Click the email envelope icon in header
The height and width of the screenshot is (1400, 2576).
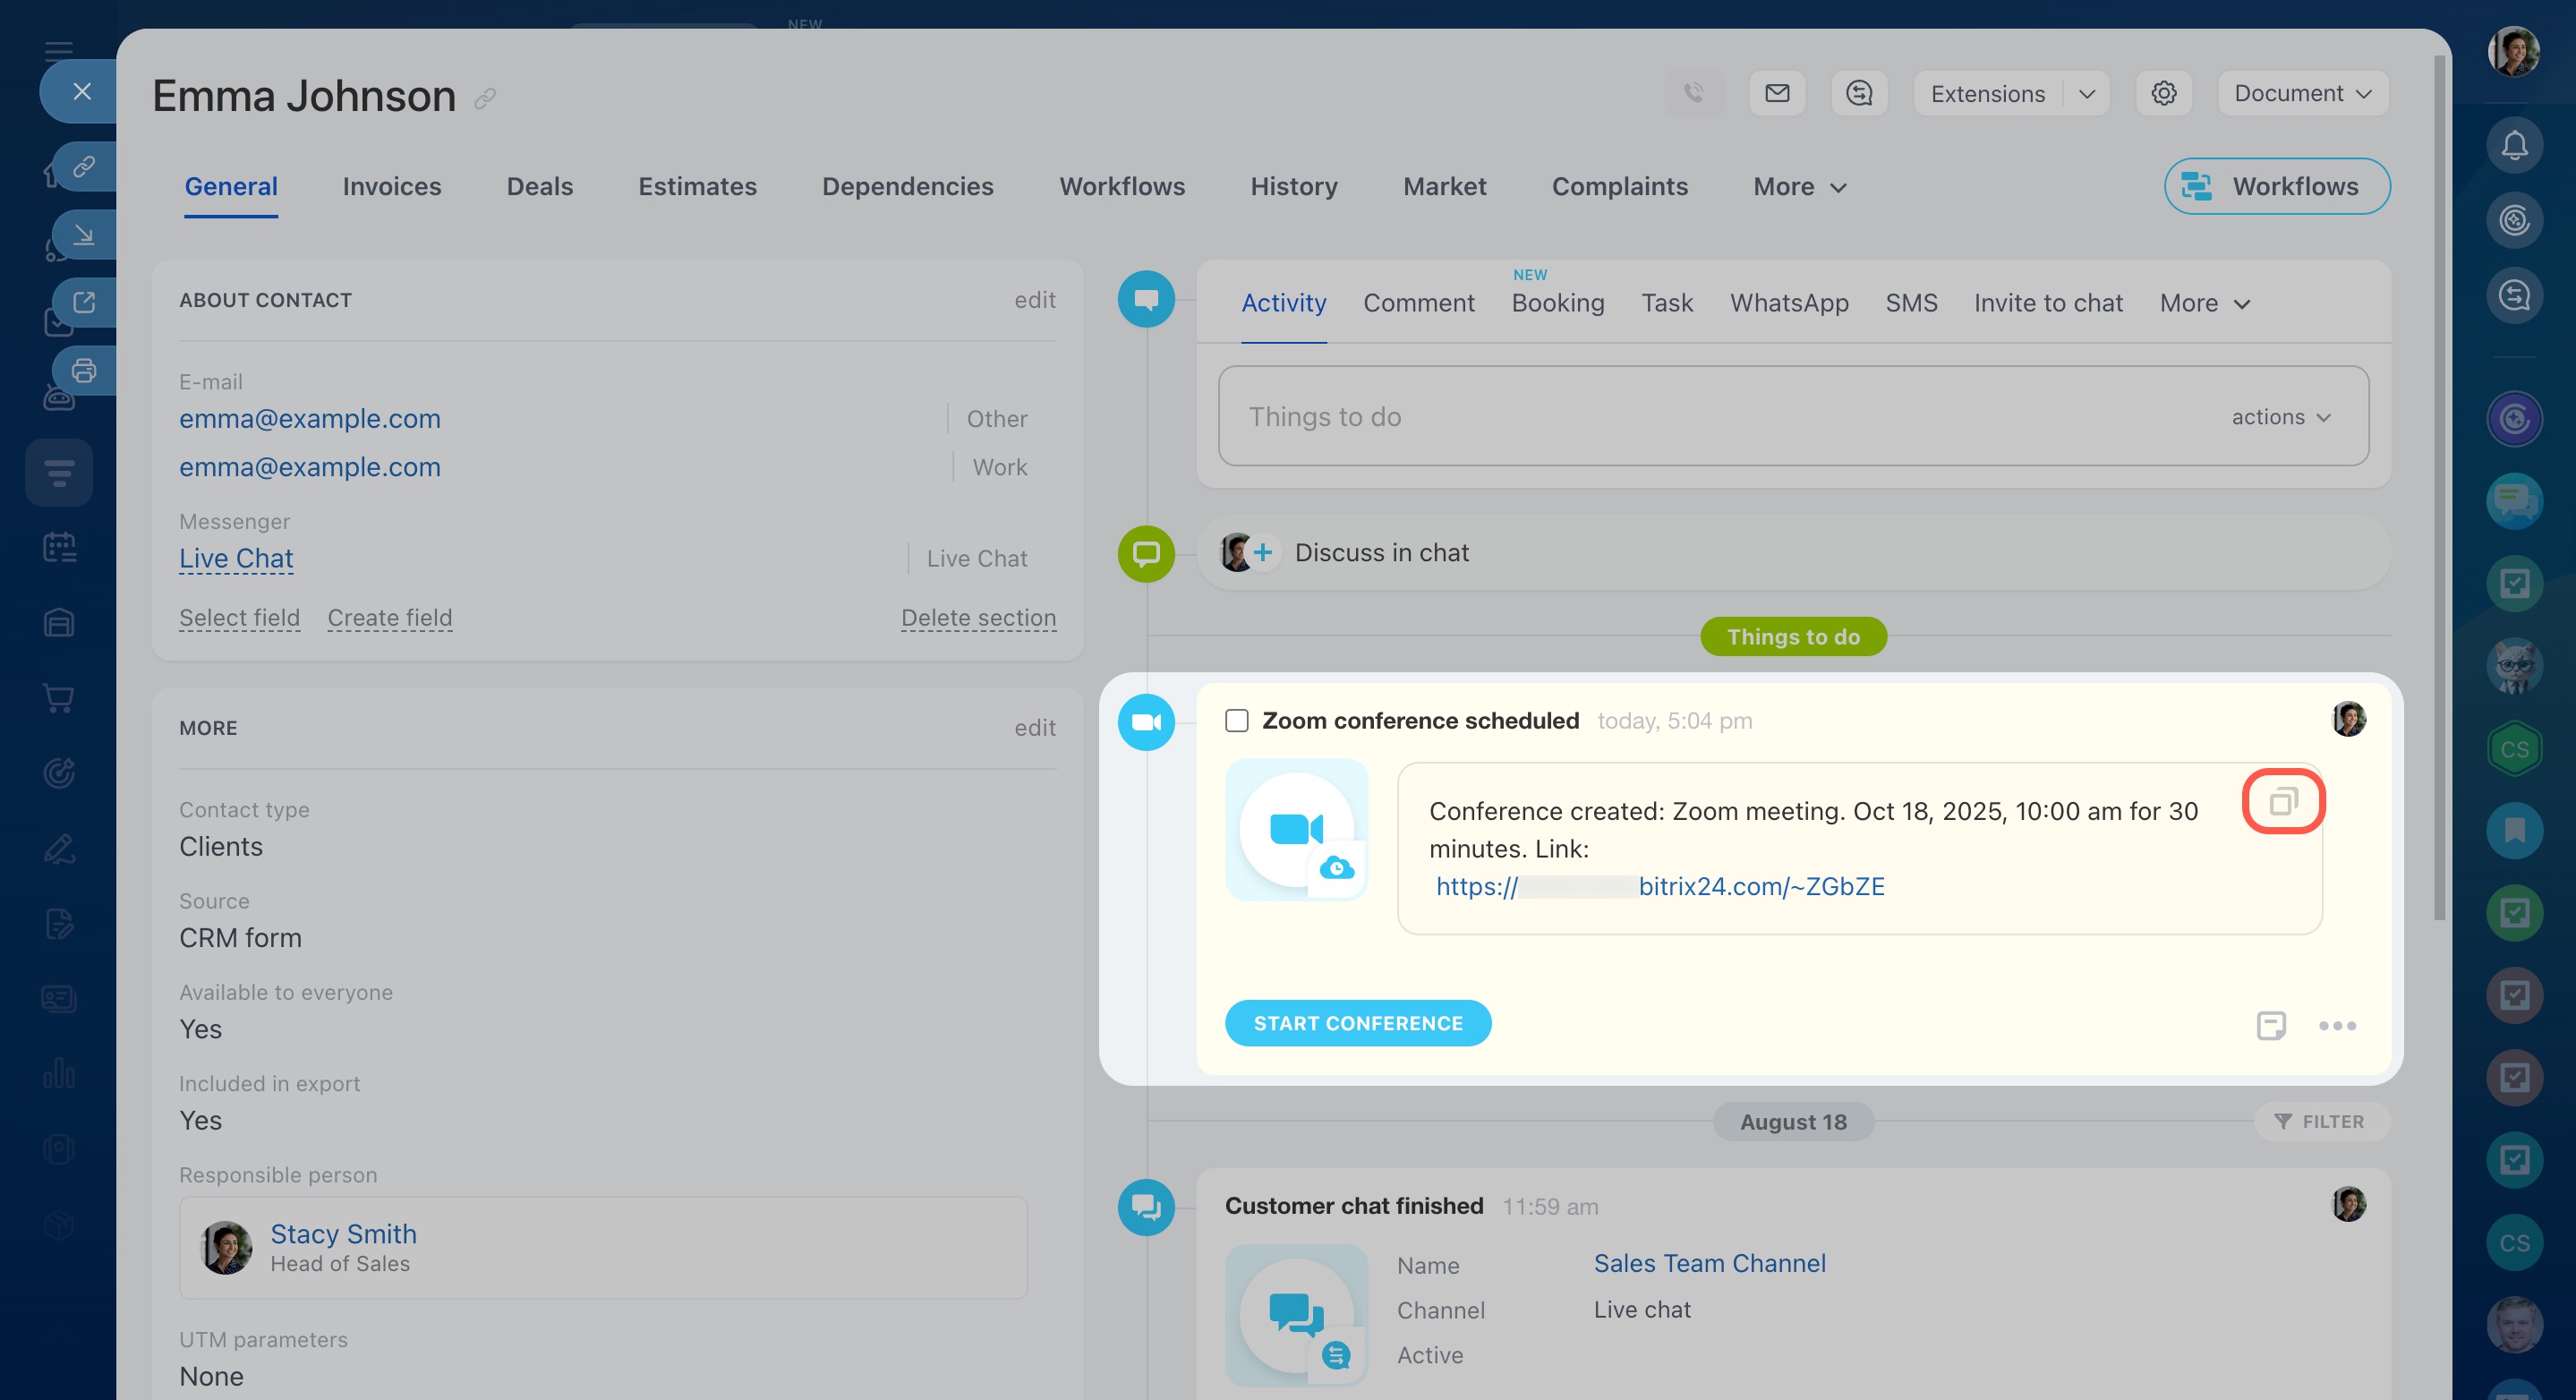click(x=1777, y=93)
